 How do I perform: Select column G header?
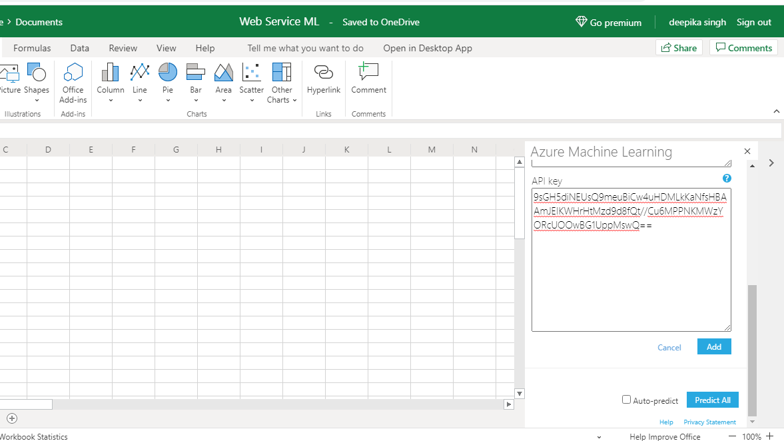point(176,149)
